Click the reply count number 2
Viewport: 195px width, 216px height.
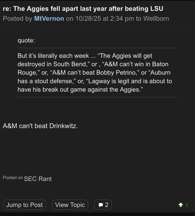coord(107,205)
